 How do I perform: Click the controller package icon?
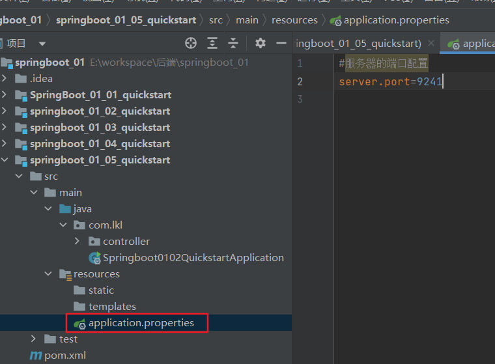point(94,242)
